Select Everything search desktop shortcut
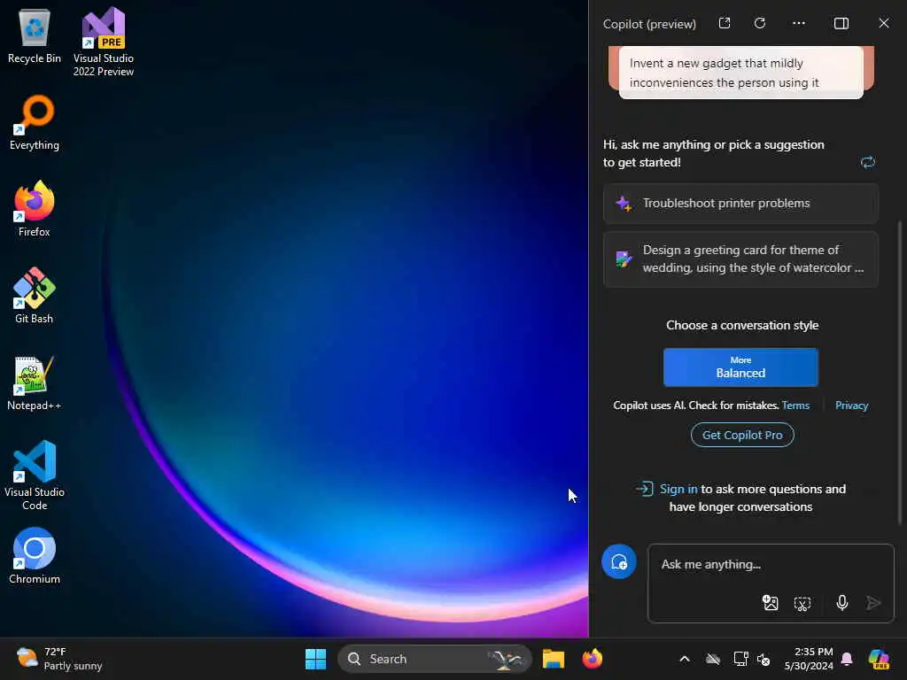Viewport: 907px width, 680px height. point(35,122)
